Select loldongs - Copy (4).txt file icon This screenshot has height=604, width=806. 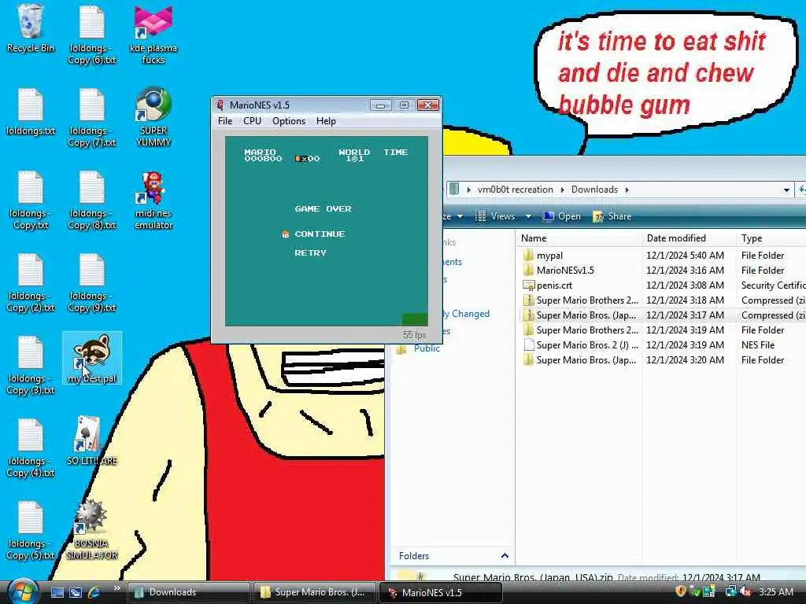click(31, 447)
